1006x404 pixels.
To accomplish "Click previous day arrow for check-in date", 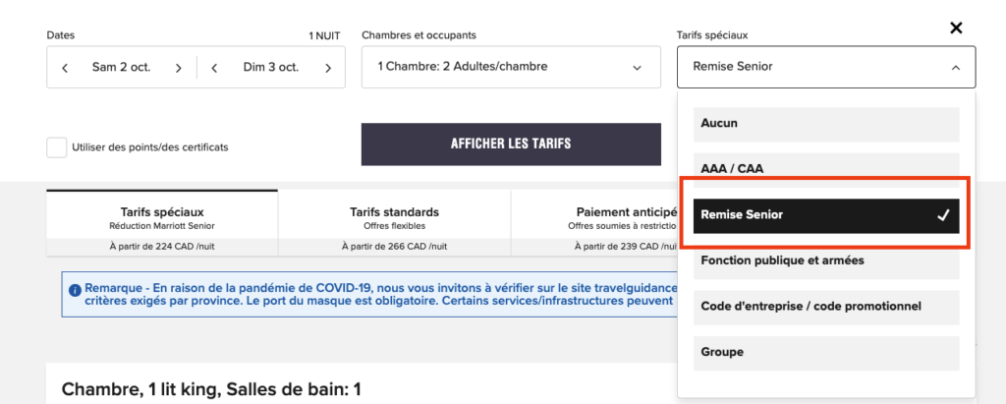I will 65,68.
